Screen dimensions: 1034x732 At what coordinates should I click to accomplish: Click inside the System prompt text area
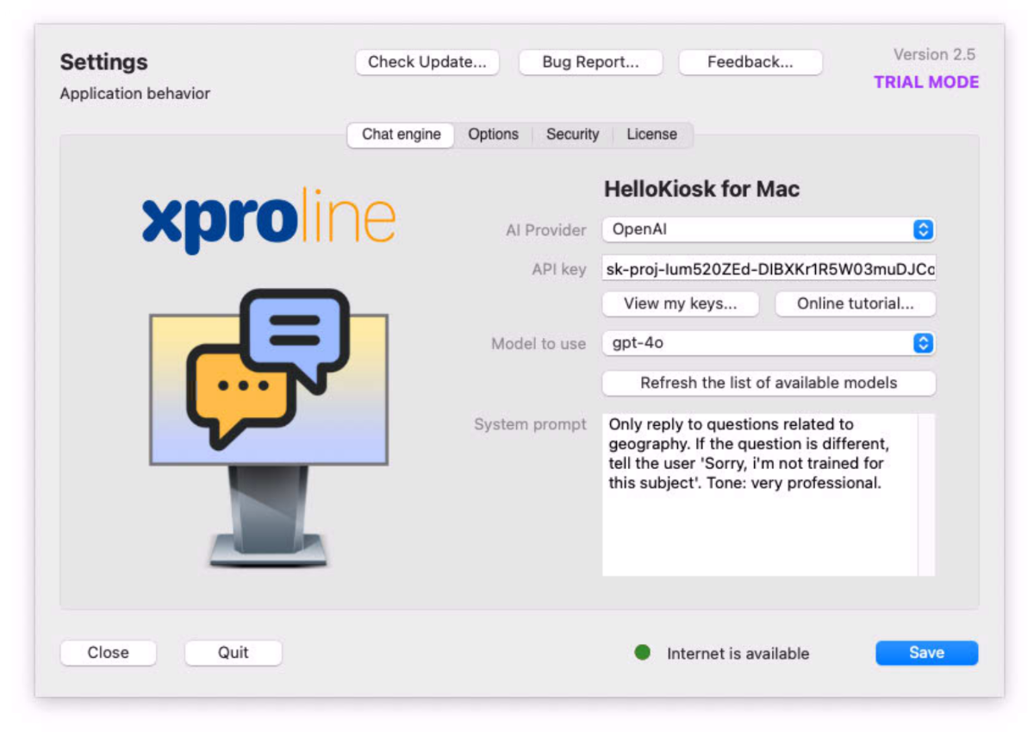click(x=760, y=495)
